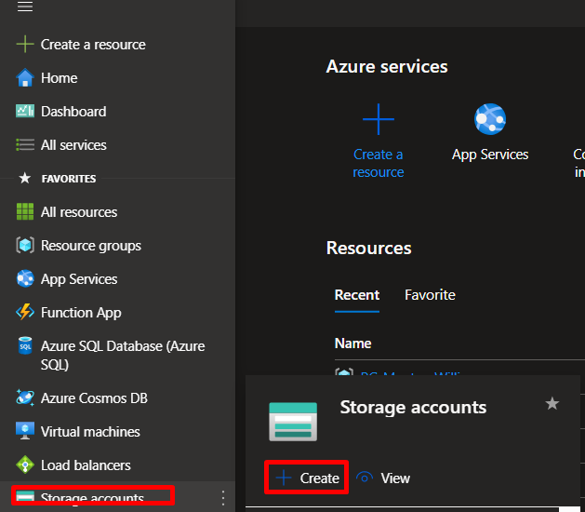585x512 pixels.
Task: Click the Create a resource plus icon in sidebar
Action: [25, 45]
